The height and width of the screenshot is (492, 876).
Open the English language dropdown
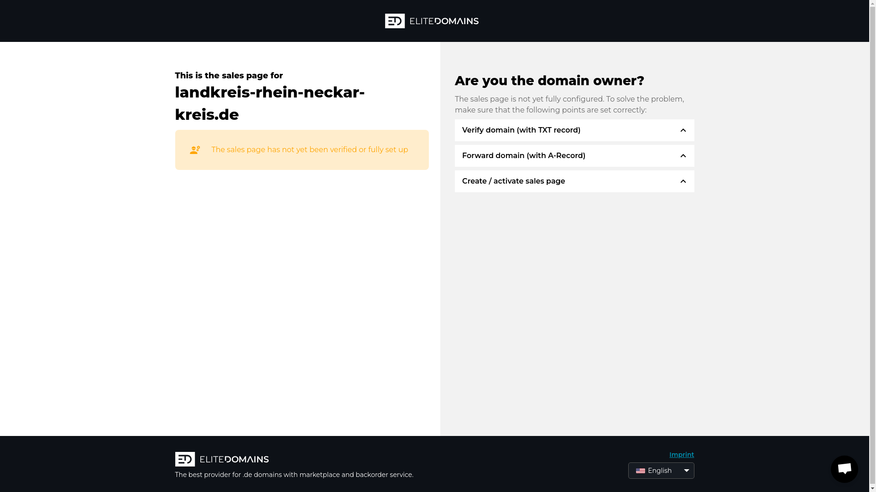pos(661,471)
